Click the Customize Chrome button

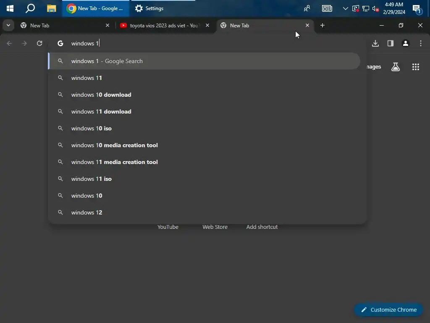coord(388,310)
